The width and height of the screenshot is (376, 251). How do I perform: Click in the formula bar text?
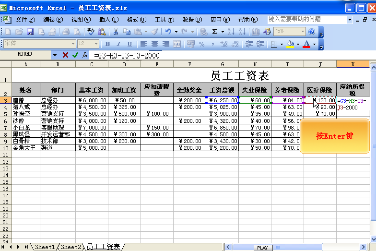[127, 56]
